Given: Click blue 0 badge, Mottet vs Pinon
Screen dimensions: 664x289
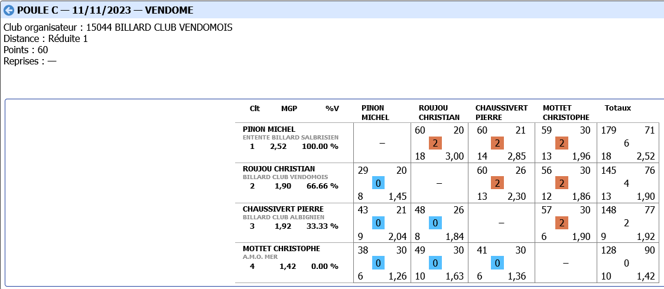Looking at the screenshot, I should 379,263.
